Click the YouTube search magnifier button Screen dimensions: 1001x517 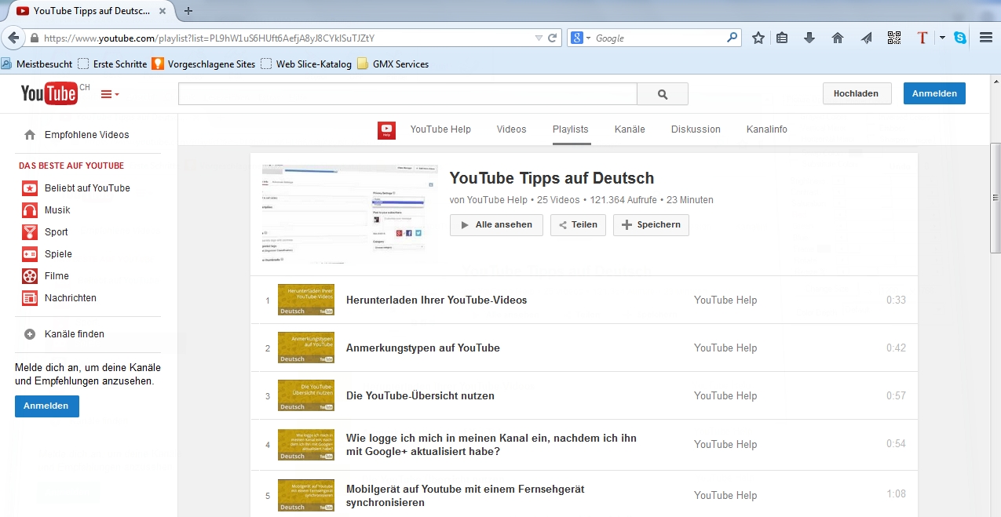[x=663, y=94]
